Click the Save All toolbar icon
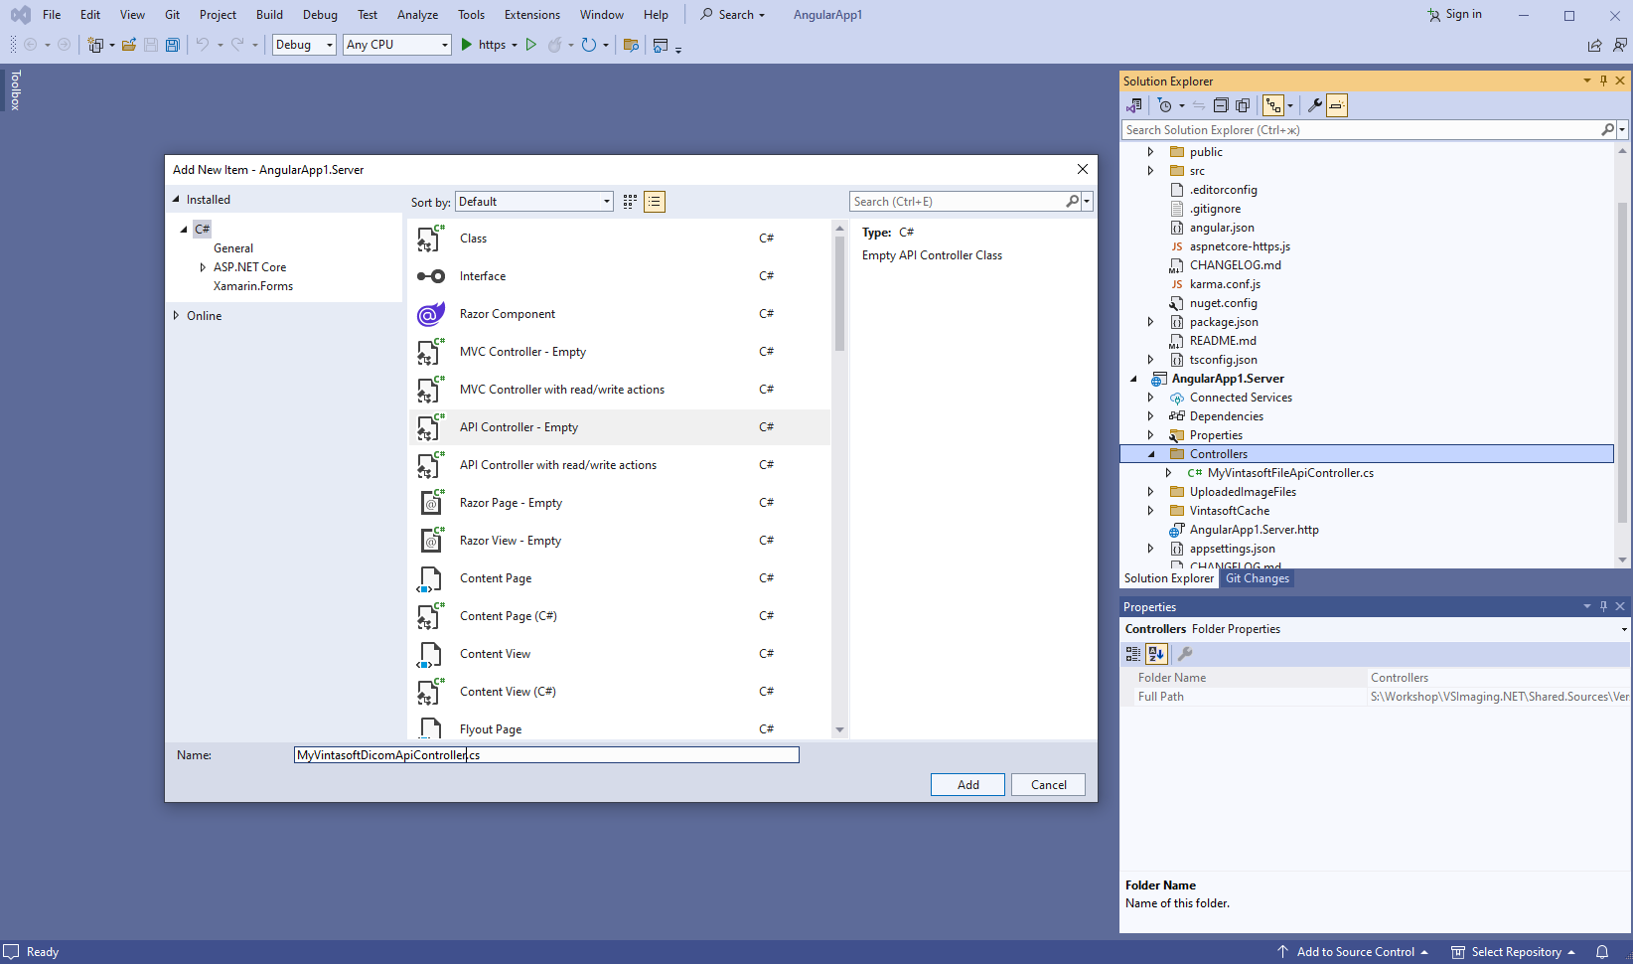 point(173,45)
